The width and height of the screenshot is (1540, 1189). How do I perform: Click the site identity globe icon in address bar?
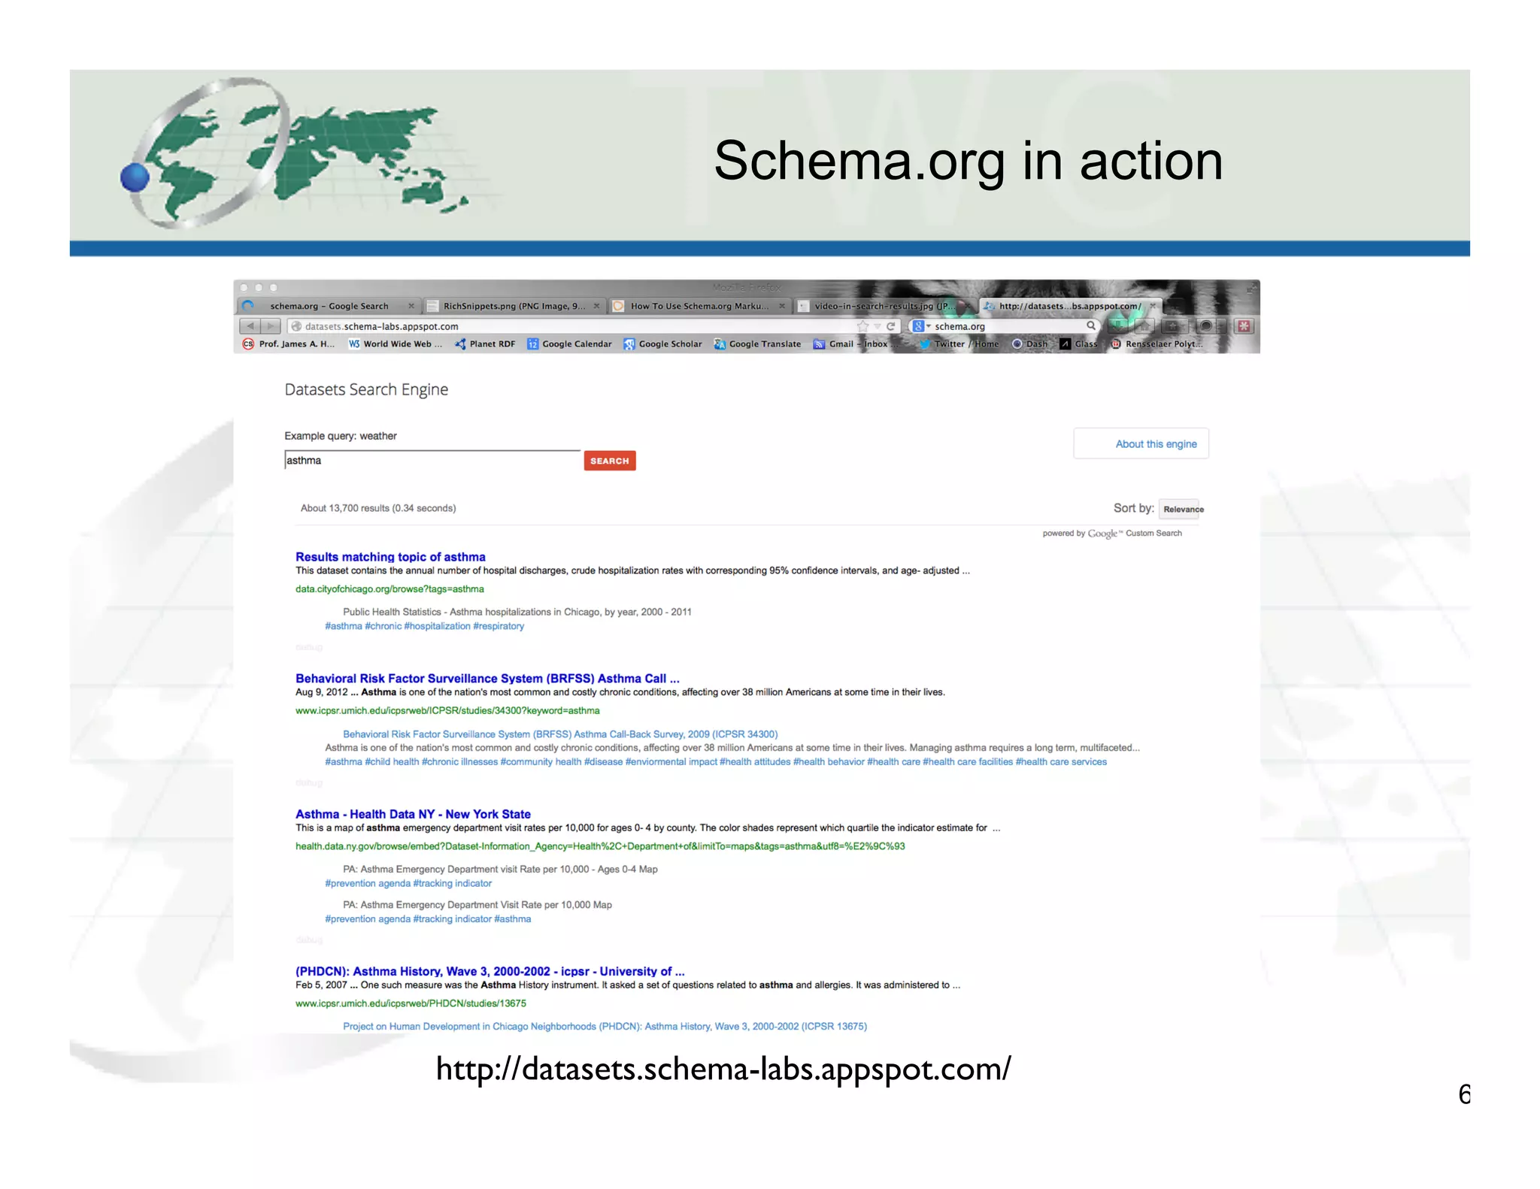296,326
